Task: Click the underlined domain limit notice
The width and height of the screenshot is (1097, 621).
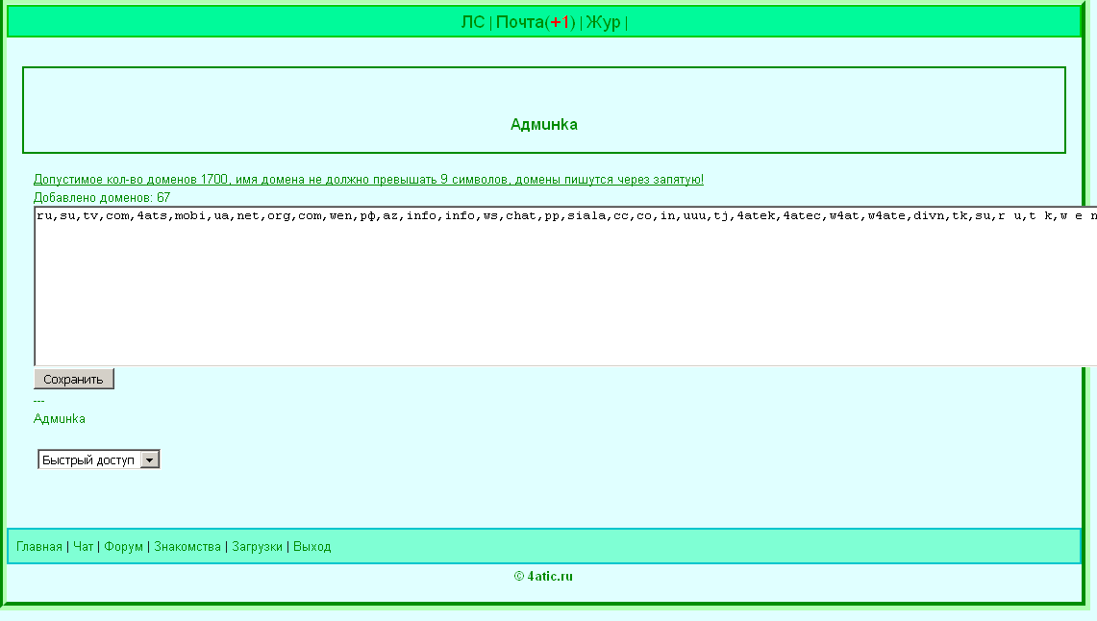Action: 368,180
